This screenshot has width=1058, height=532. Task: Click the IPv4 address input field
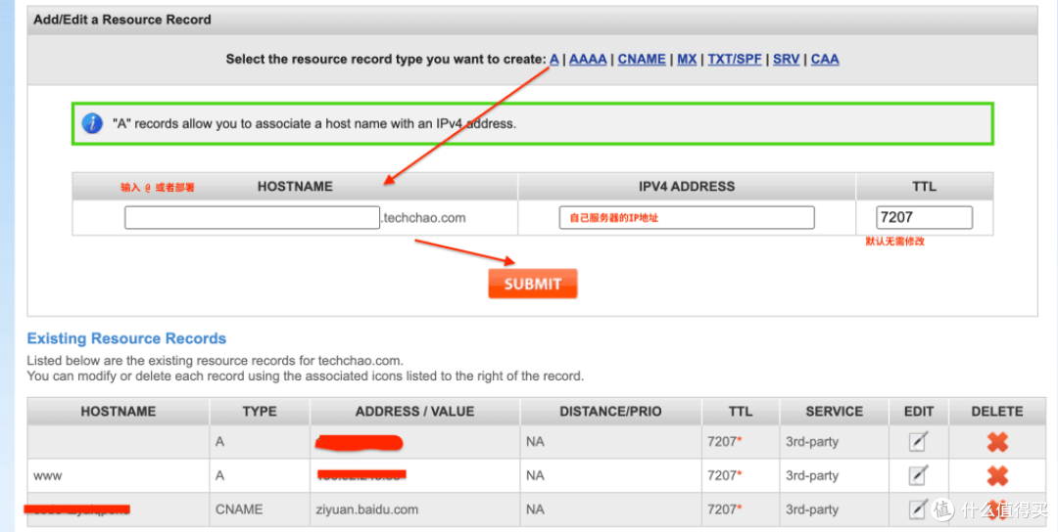[687, 217]
